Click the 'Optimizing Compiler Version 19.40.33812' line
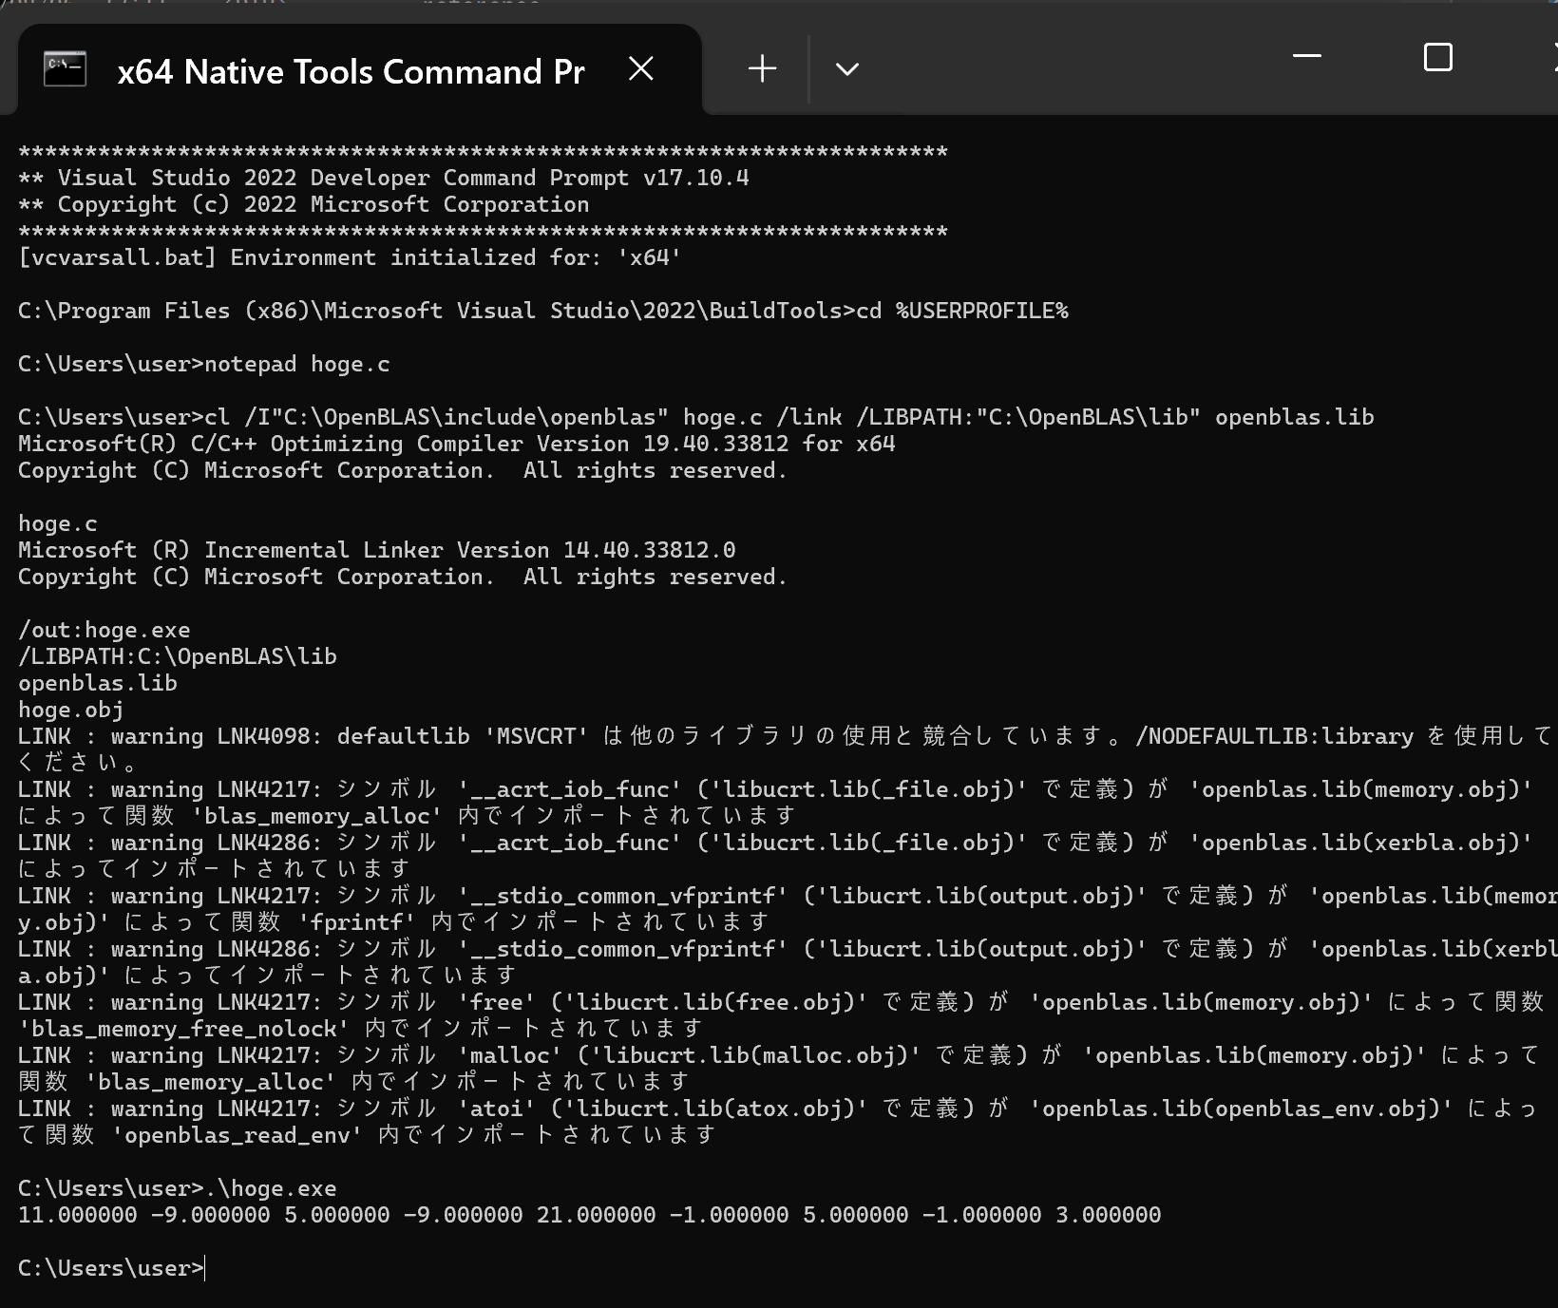This screenshot has width=1558, height=1308. (x=457, y=444)
